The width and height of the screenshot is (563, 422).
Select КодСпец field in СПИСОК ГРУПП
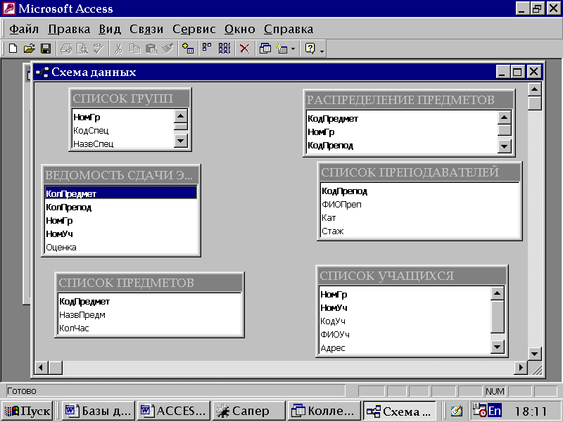[122, 130]
